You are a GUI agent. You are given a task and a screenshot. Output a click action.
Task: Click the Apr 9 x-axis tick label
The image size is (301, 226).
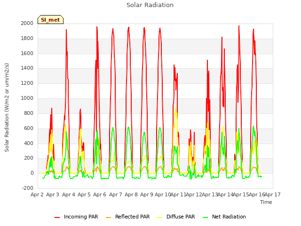147,194
